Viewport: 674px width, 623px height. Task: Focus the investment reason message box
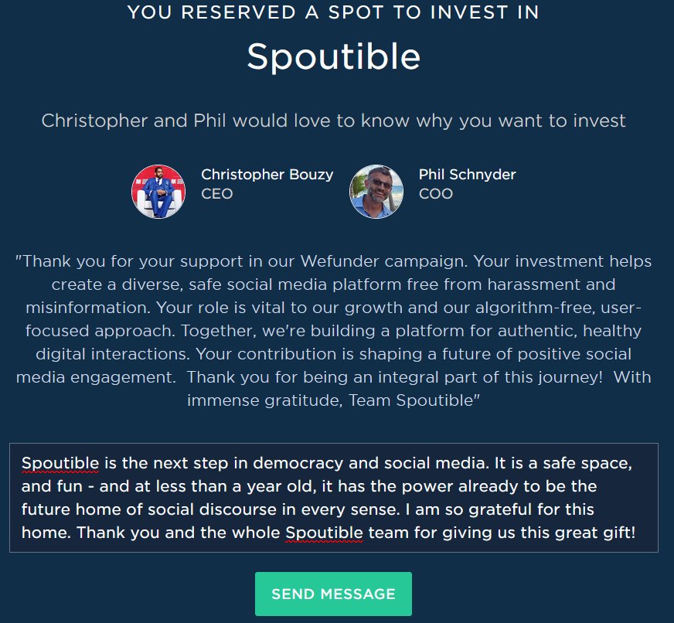pyautogui.click(x=334, y=498)
